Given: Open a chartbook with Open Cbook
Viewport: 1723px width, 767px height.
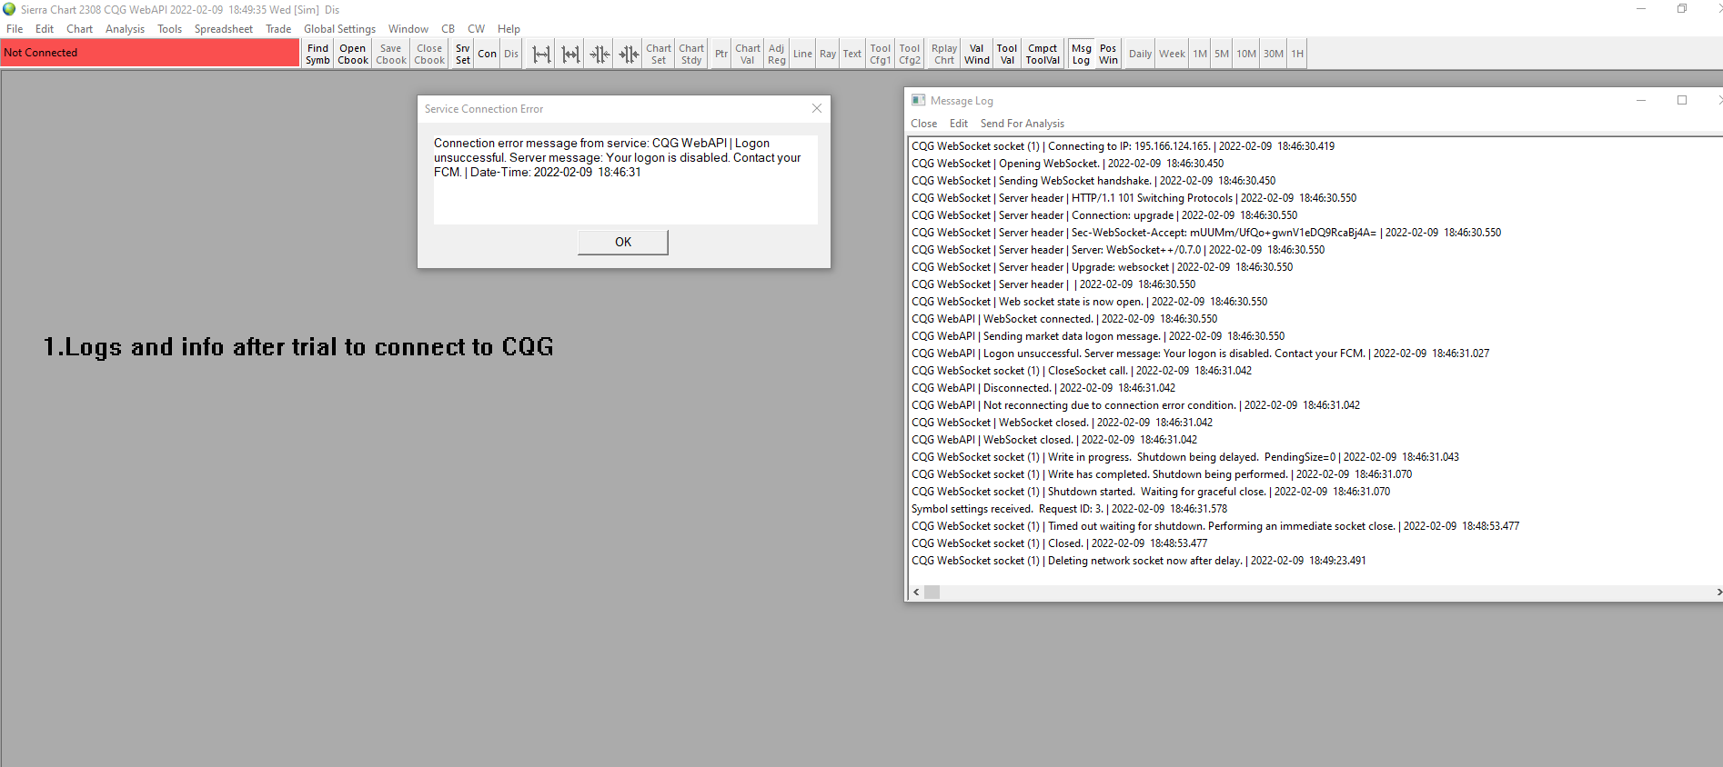Looking at the screenshot, I should 353,54.
